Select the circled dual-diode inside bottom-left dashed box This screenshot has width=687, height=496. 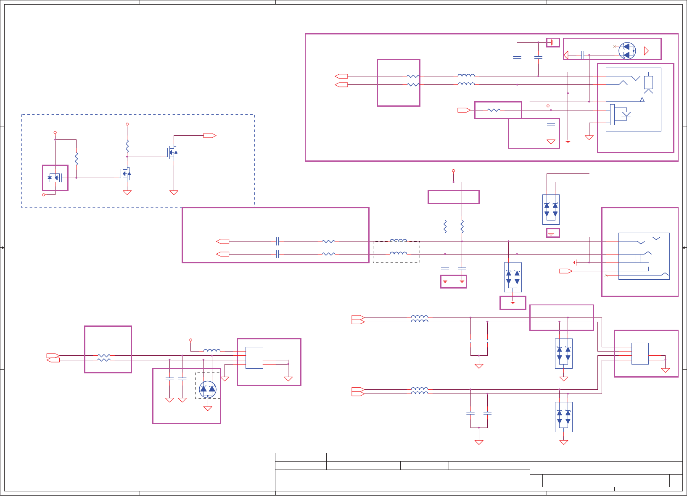208,389
